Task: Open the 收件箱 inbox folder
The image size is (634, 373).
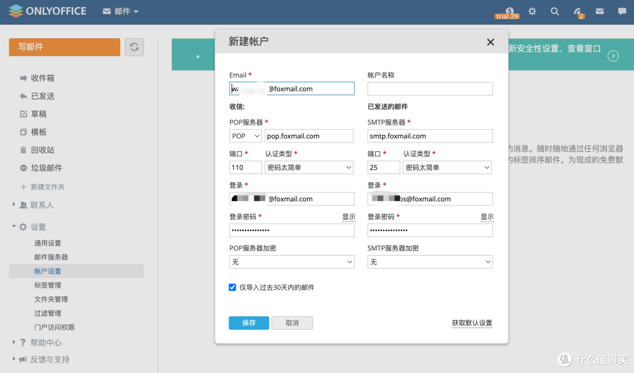Action: 42,78
